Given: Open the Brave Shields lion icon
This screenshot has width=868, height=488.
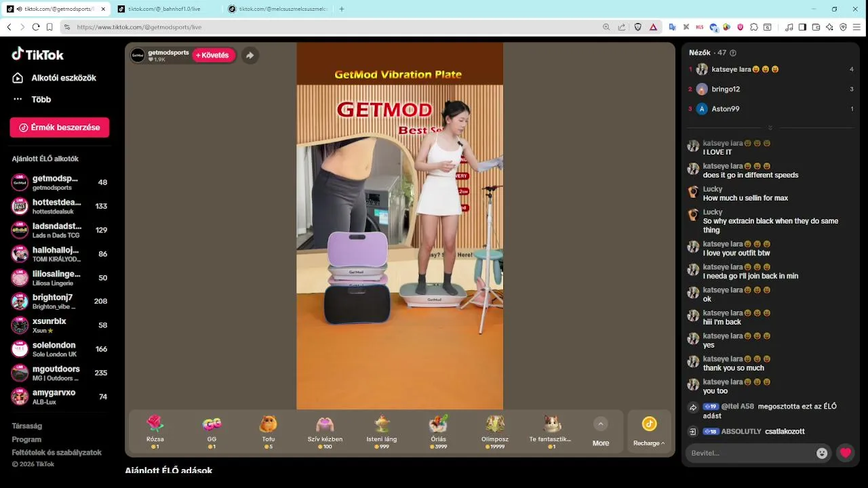Looking at the screenshot, I should coord(637,27).
